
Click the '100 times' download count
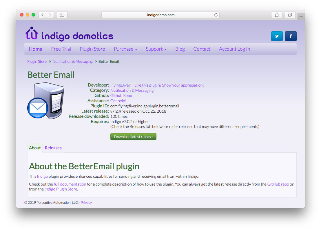pos(119,116)
